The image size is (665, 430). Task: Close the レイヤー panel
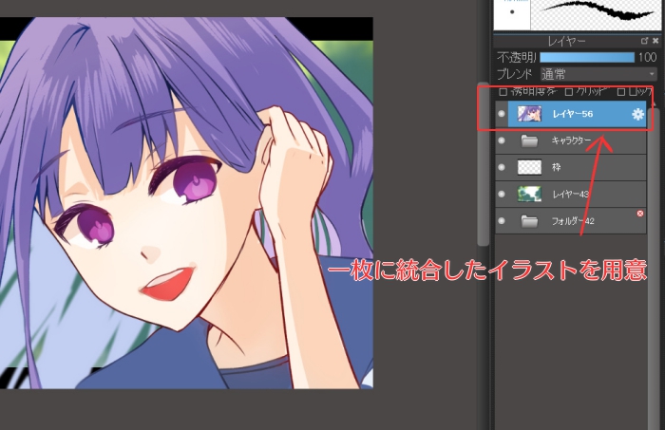[x=655, y=42]
